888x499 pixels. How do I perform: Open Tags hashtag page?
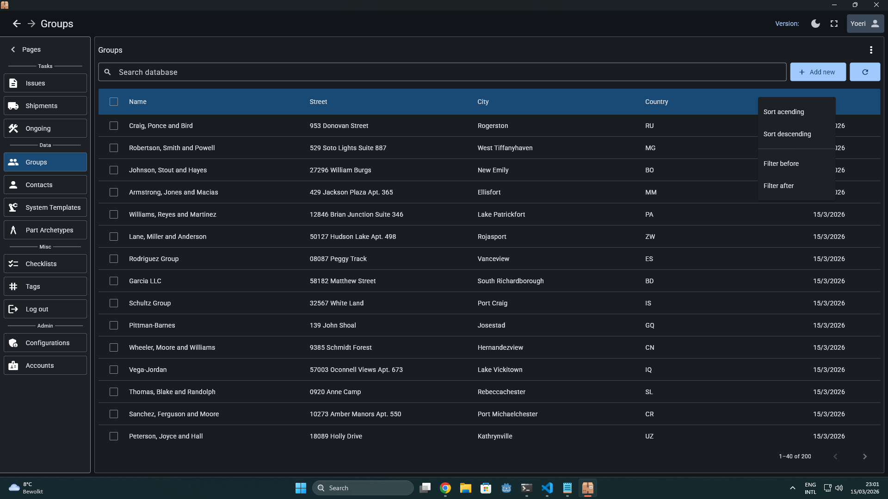[x=45, y=286]
